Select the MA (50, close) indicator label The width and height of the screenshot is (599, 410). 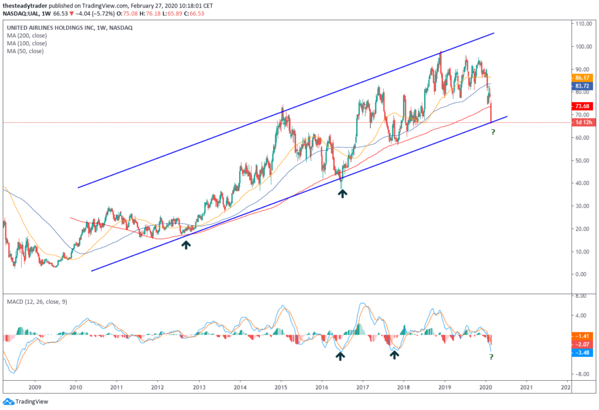[25, 51]
